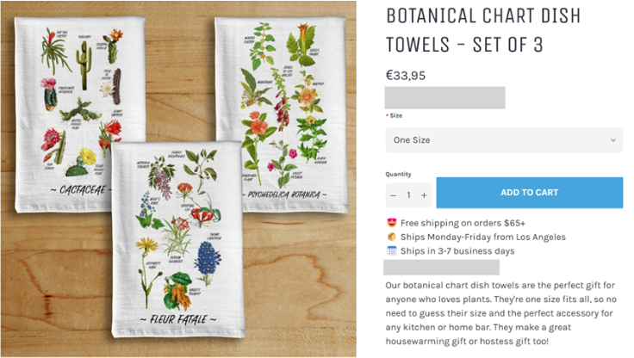Click the plus quantity button

click(x=424, y=195)
